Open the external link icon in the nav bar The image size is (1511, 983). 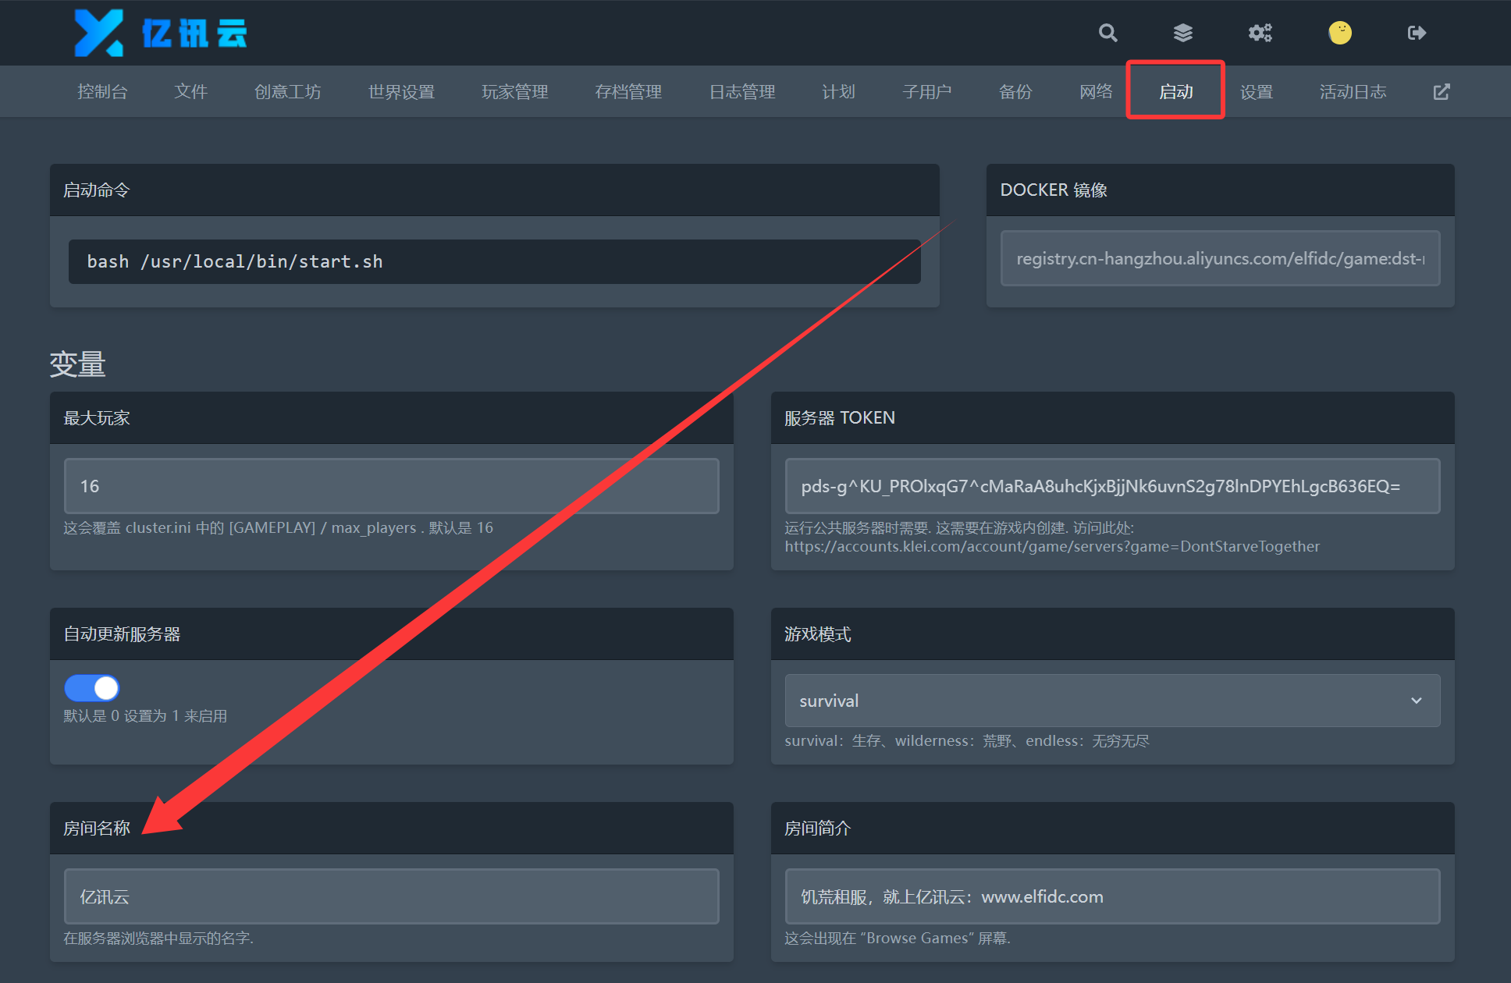point(1442,92)
